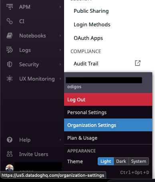This screenshot has height=182, width=155.
Task: Click the Help question mark icon
Action: (x=10, y=140)
